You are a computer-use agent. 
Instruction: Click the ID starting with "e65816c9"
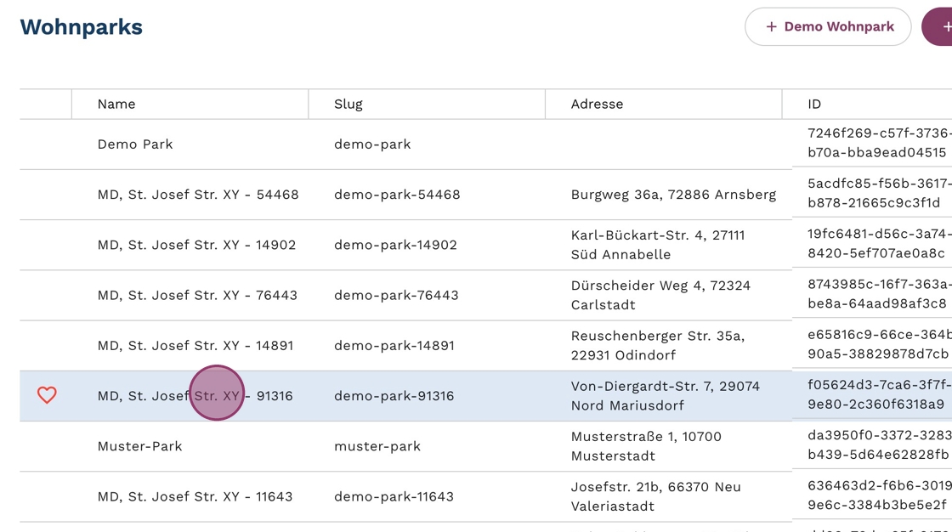(x=880, y=344)
